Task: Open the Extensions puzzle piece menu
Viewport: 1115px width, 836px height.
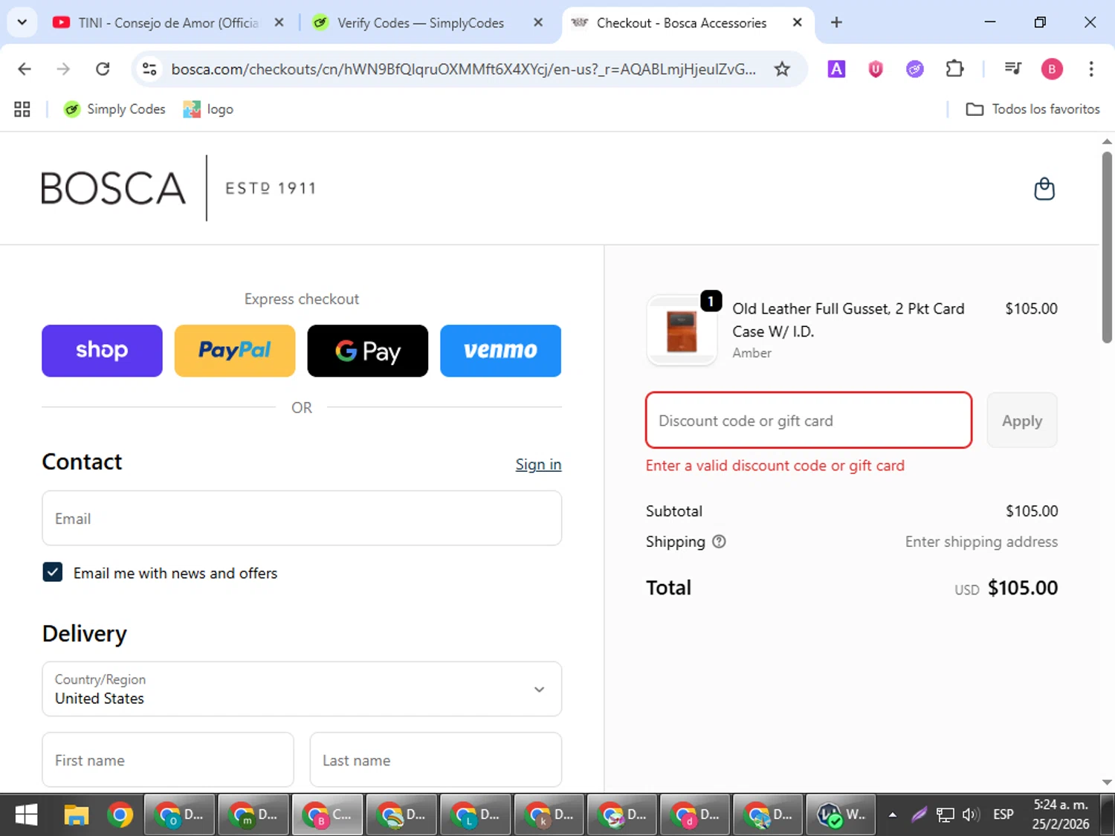Action: [954, 69]
